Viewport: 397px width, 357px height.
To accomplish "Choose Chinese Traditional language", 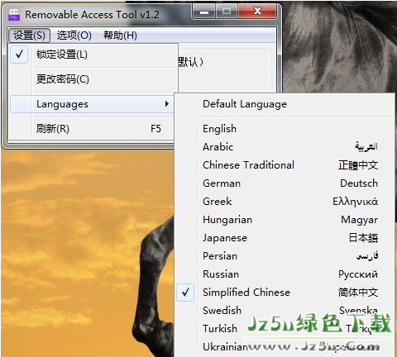I will point(285,165).
